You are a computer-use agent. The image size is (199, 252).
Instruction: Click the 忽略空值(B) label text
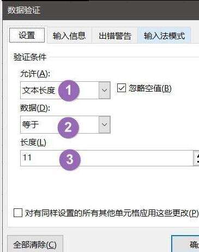pyautogui.click(x=150, y=88)
